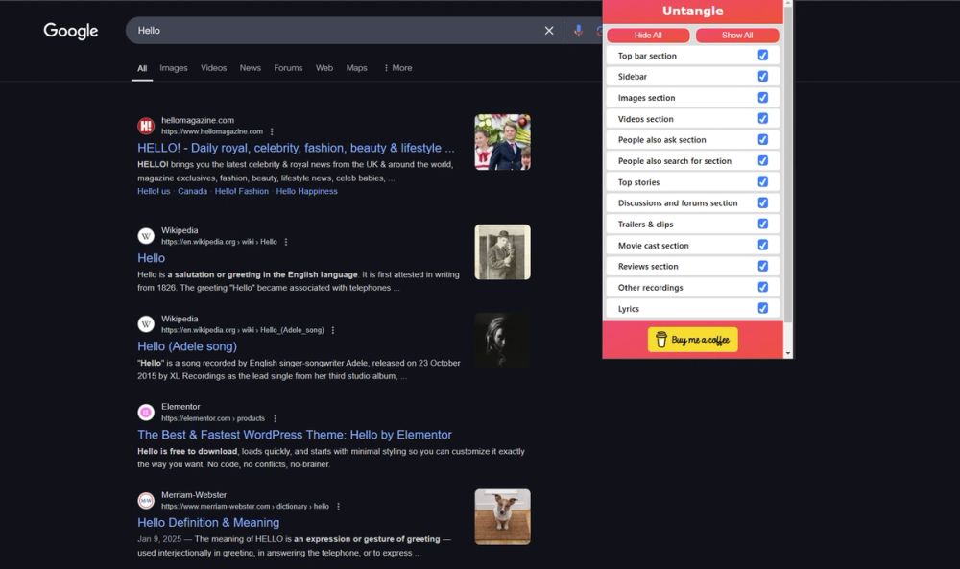
Task: Uncheck Discussions and forums section checkbox
Action: point(763,202)
